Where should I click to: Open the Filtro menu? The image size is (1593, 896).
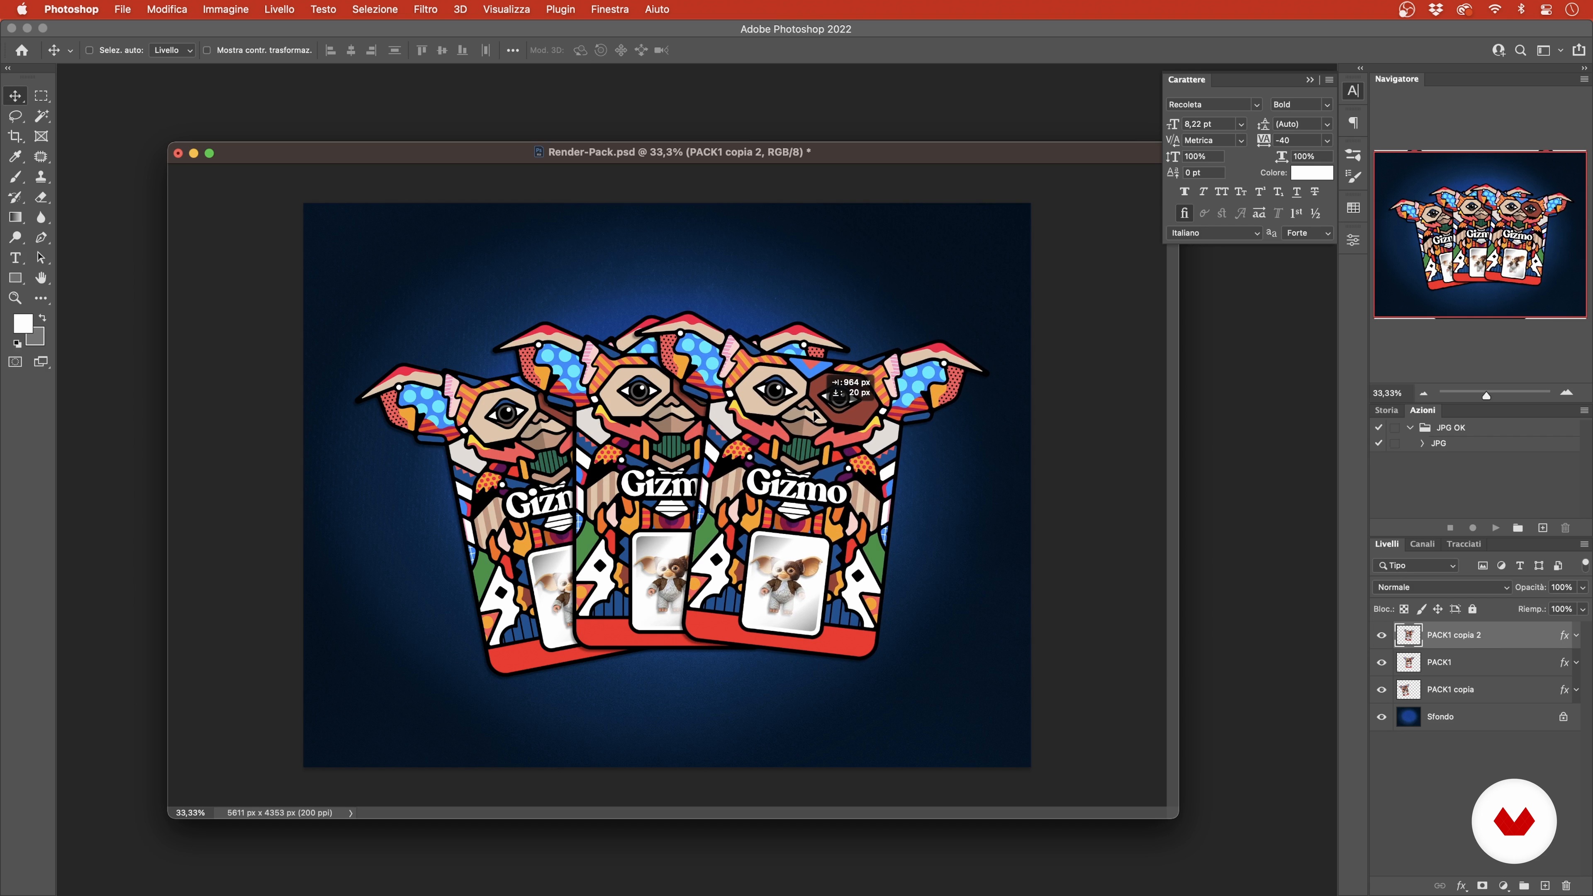[426, 9]
